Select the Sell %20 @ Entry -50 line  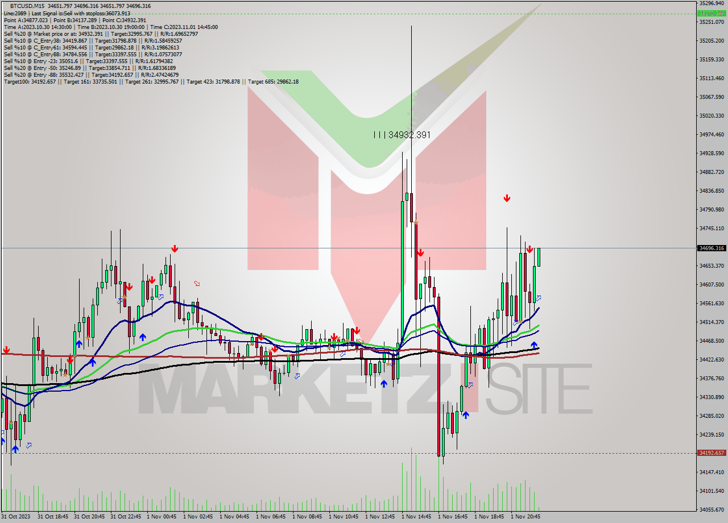[90, 68]
